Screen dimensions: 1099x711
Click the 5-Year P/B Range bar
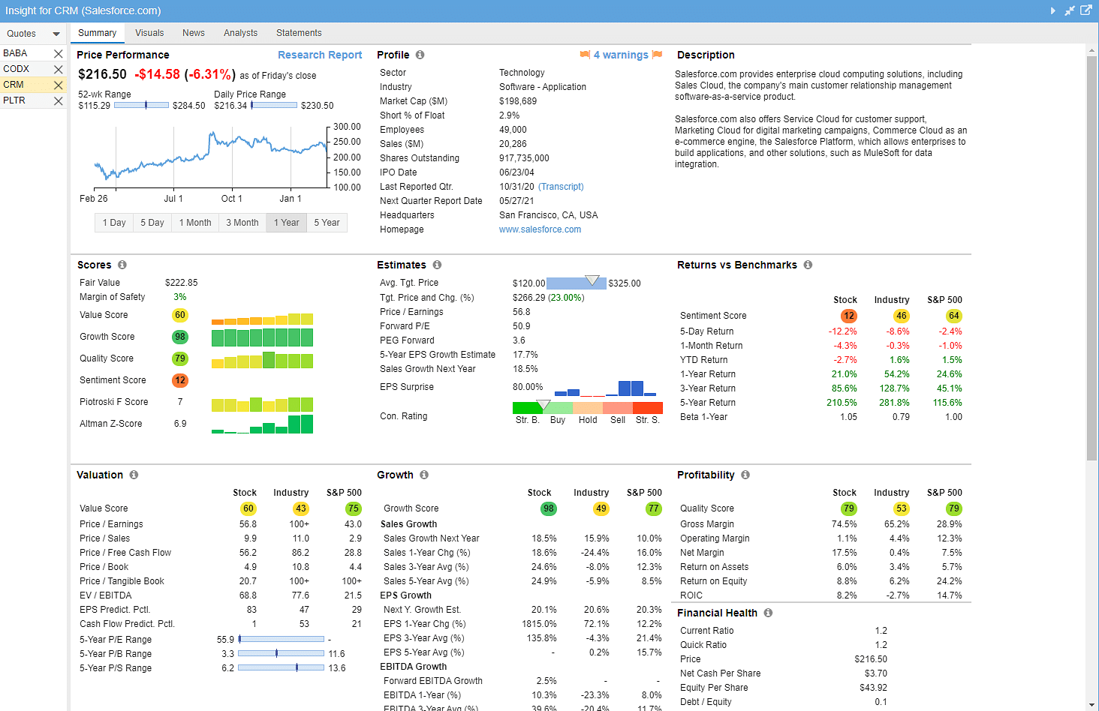[281, 654]
